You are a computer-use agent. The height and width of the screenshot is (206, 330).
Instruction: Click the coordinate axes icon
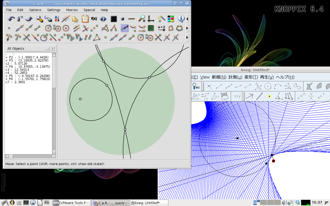point(151,19)
